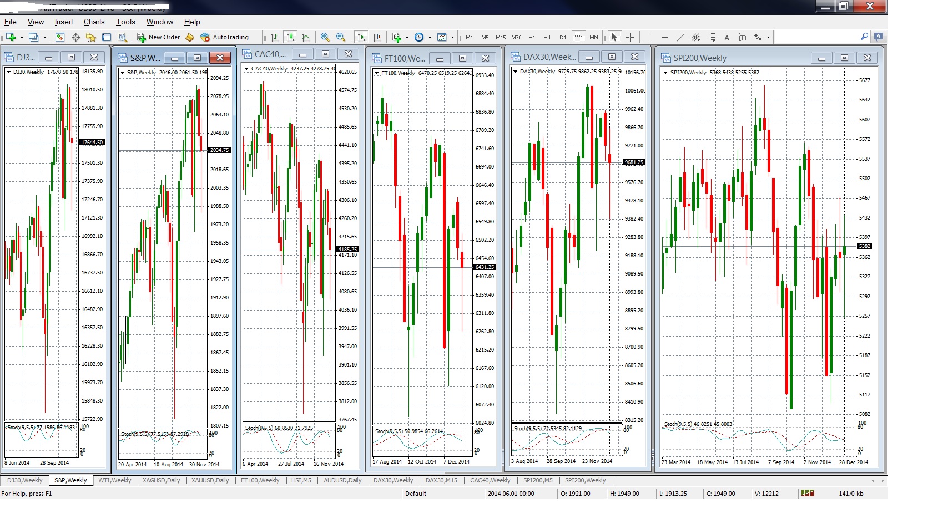The width and height of the screenshot is (928, 529).
Task: Click the Zoom Out magnifier icon
Action: 341,37
